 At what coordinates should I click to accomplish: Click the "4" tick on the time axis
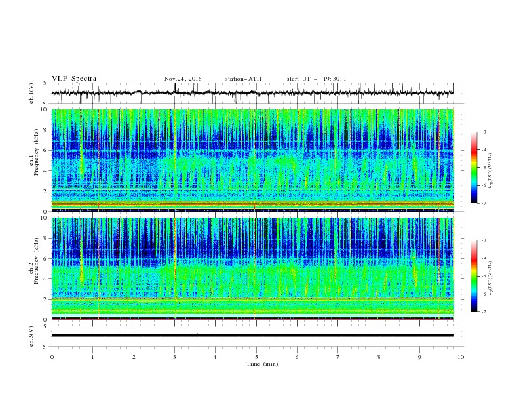click(x=215, y=357)
